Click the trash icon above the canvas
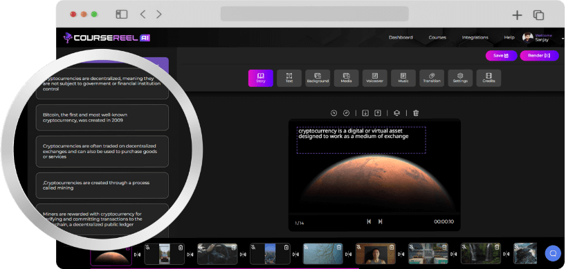 click(x=416, y=113)
